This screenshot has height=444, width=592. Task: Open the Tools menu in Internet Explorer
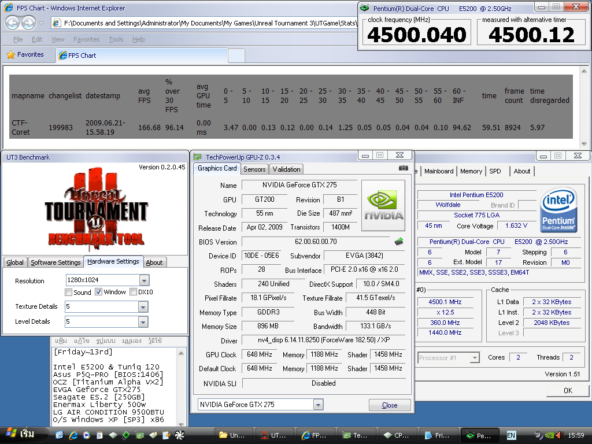tap(116, 39)
